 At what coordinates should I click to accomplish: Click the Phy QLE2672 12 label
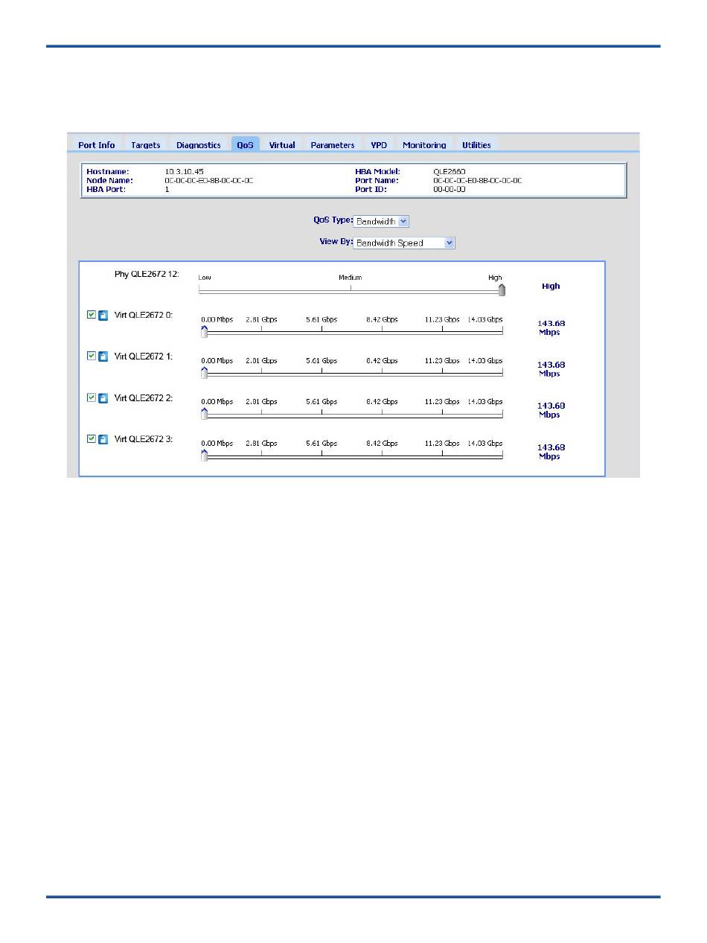(x=147, y=274)
